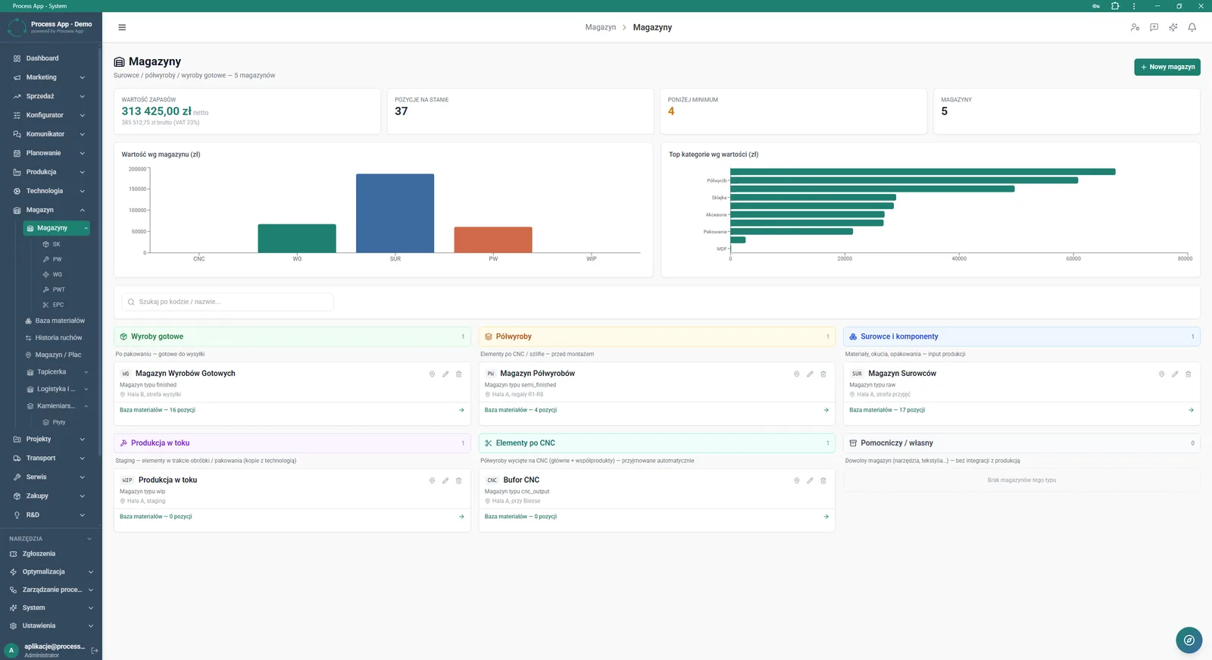This screenshot has height=660, width=1212.
Task: Click the hamburger menu icon in header
Action: (x=122, y=27)
